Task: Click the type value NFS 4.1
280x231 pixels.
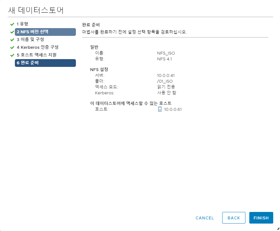Action: click(164, 59)
